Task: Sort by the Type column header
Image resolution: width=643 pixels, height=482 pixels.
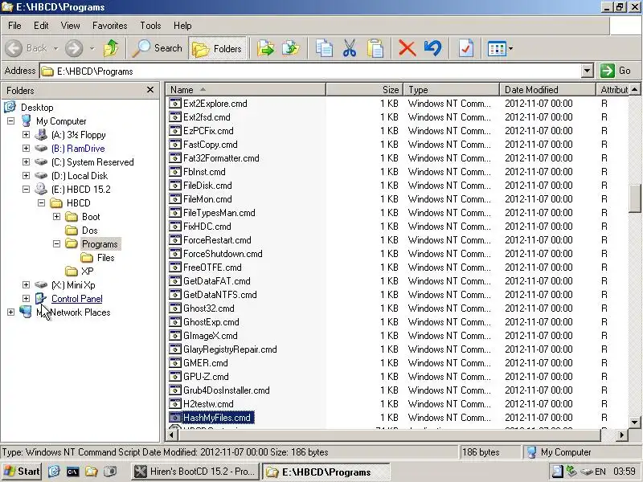Action: [x=452, y=89]
